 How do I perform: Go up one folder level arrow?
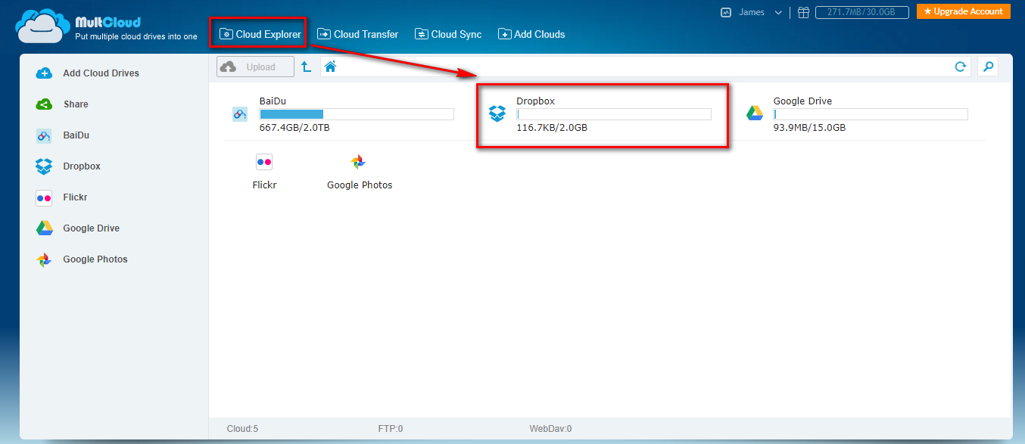(x=306, y=67)
